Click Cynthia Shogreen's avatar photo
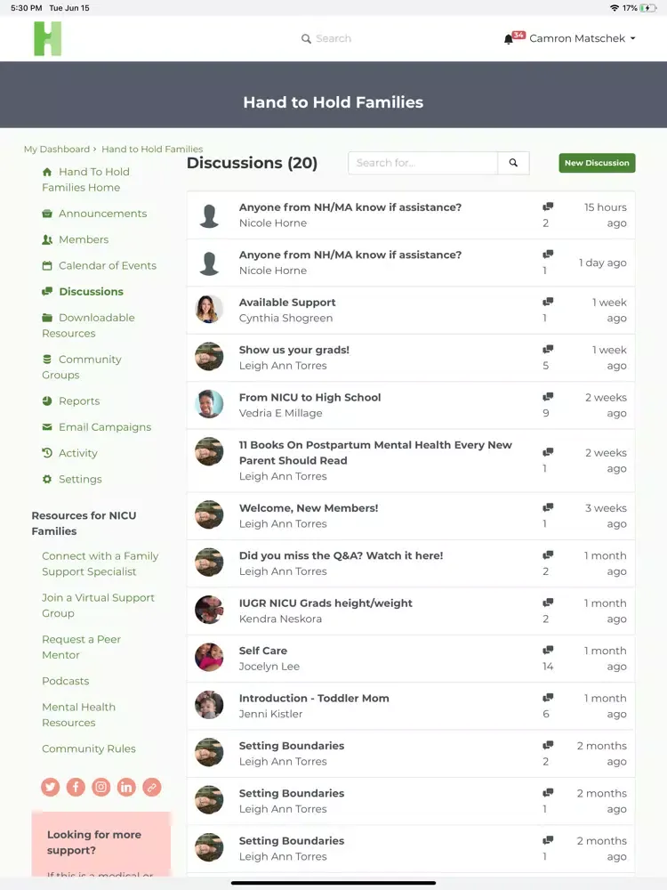 click(209, 310)
